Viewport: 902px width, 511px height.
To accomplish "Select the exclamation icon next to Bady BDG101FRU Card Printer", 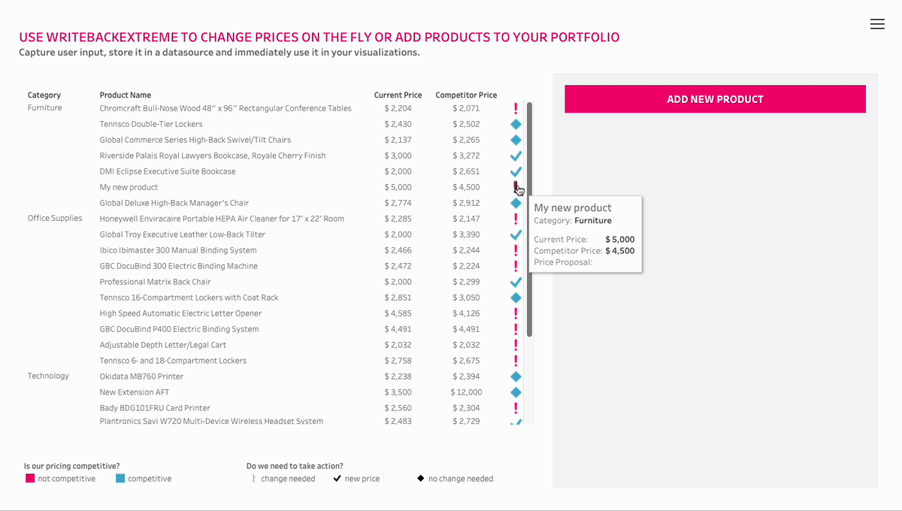I will click(x=516, y=408).
